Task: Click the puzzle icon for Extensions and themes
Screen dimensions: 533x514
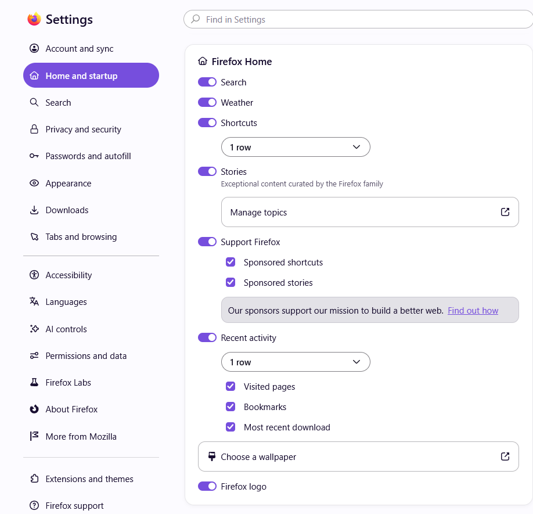Action: pos(34,479)
